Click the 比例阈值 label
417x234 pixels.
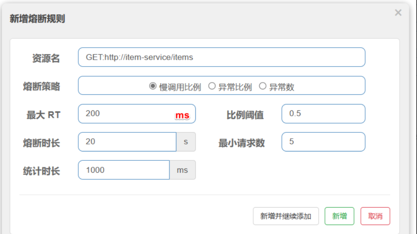tap(245, 115)
